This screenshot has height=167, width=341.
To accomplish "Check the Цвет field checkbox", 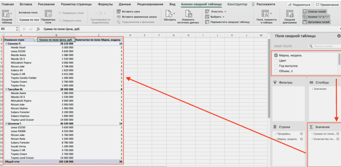I will click(276, 60).
